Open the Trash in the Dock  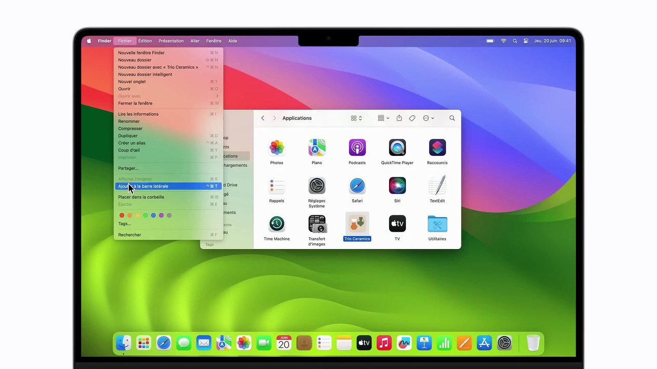(x=533, y=343)
